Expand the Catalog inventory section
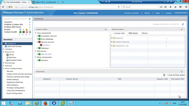 (x=4, y=49)
